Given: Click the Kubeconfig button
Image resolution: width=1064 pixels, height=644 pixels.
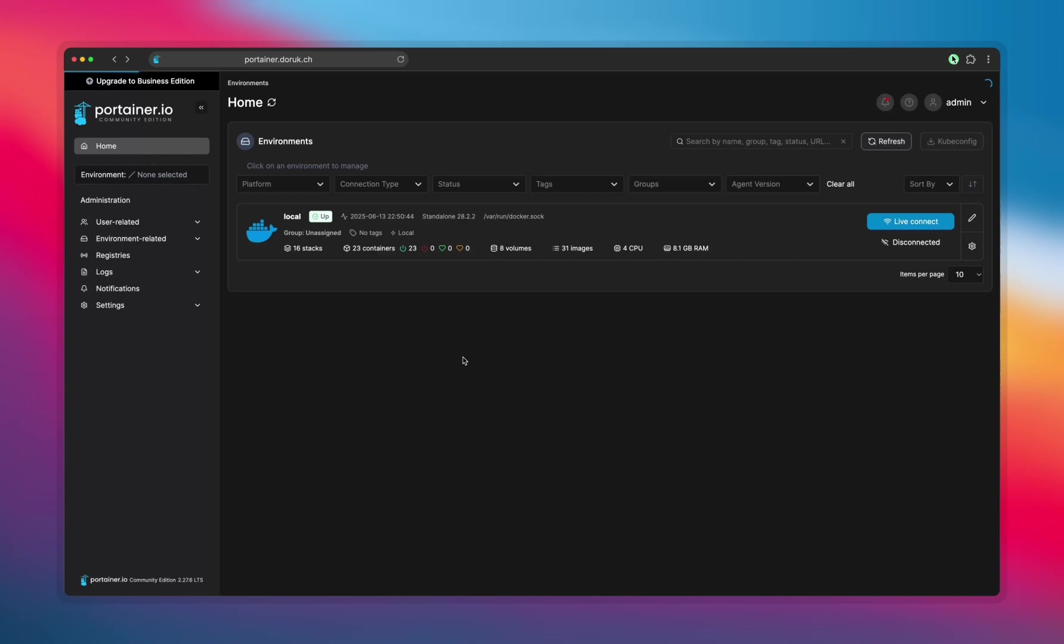Looking at the screenshot, I should (x=952, y=141).
